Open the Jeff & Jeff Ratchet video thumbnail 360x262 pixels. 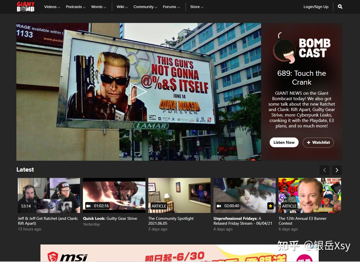coord(49,195)
